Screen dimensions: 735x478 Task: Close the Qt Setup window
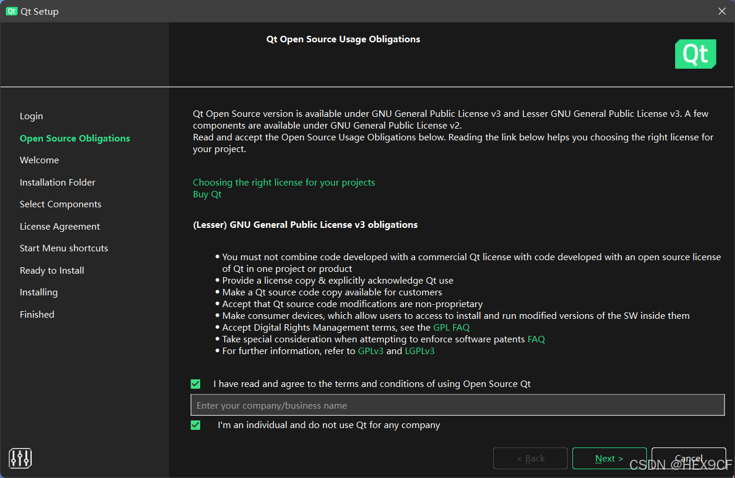722,11
